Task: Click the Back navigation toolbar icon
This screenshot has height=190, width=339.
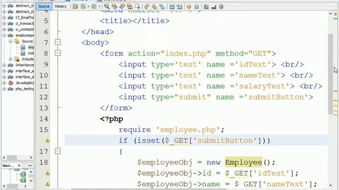Action: click(83, 6)
